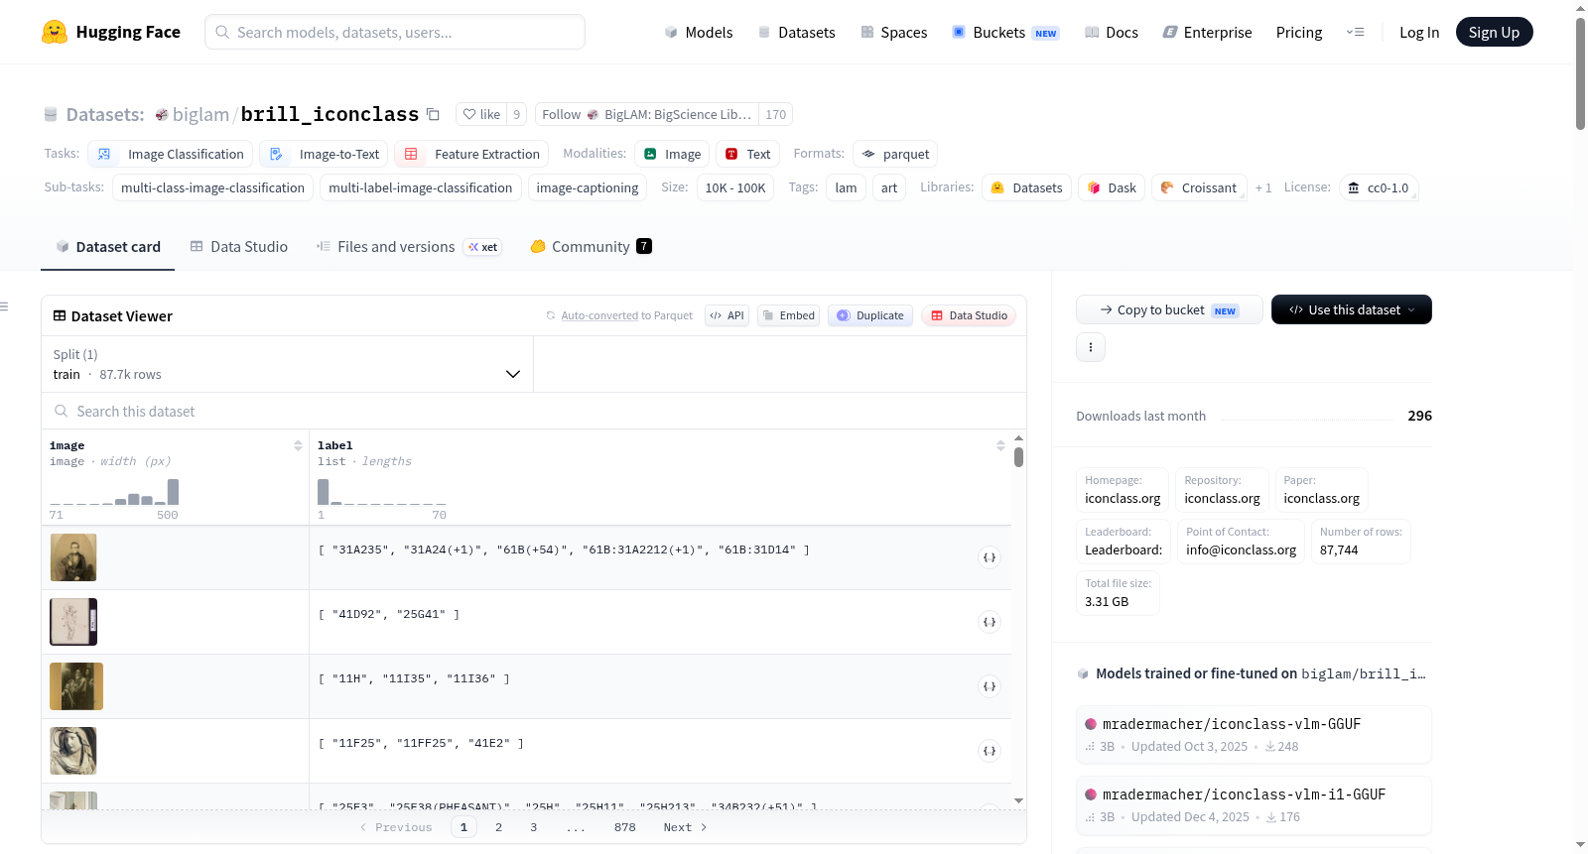Click the Embed button
The width and height of the screenshot is (1588, 854).
tap(788, 315)
